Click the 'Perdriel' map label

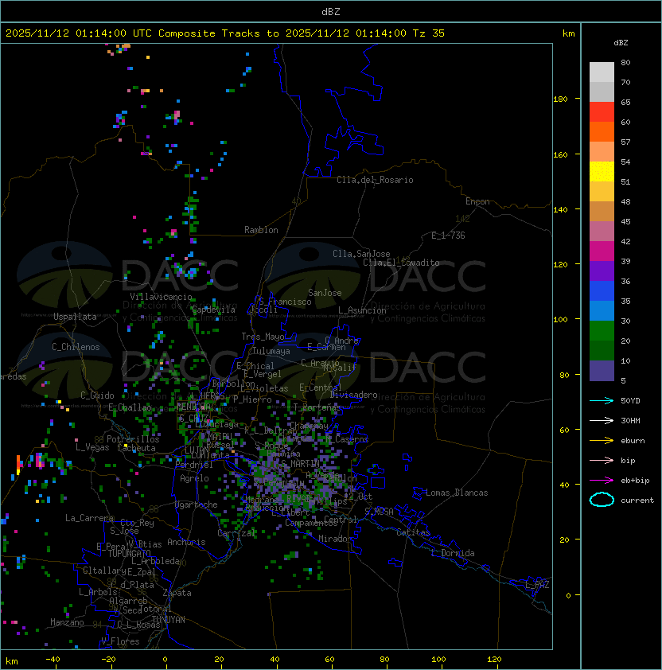[193, 465]
